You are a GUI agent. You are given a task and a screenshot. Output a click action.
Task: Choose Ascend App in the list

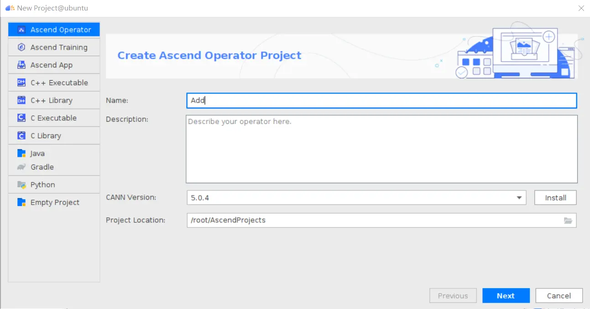click(x=54, y=65)
